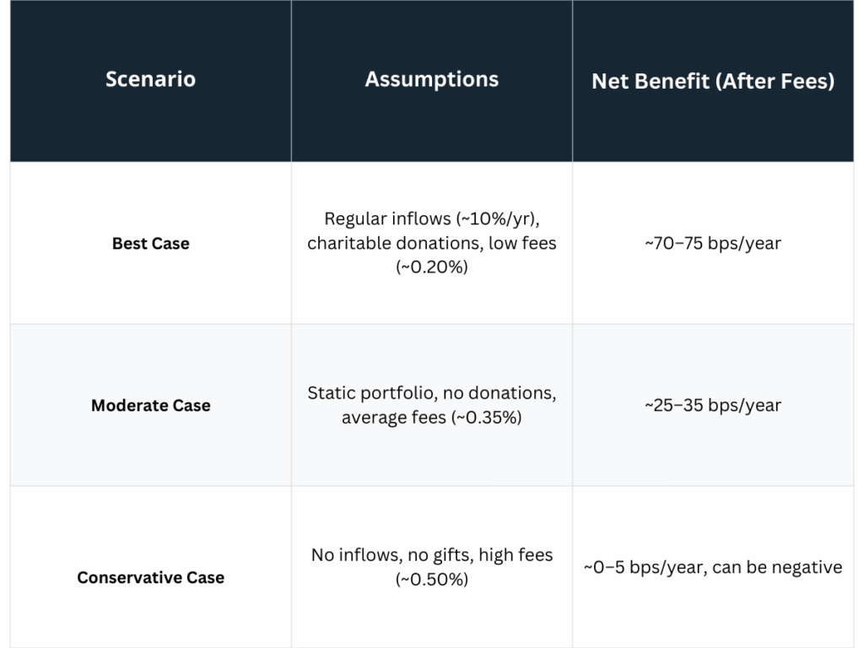Select the (~0.50%) high fees figure
This screenshot has height=648, width=864.
point(431,579)
